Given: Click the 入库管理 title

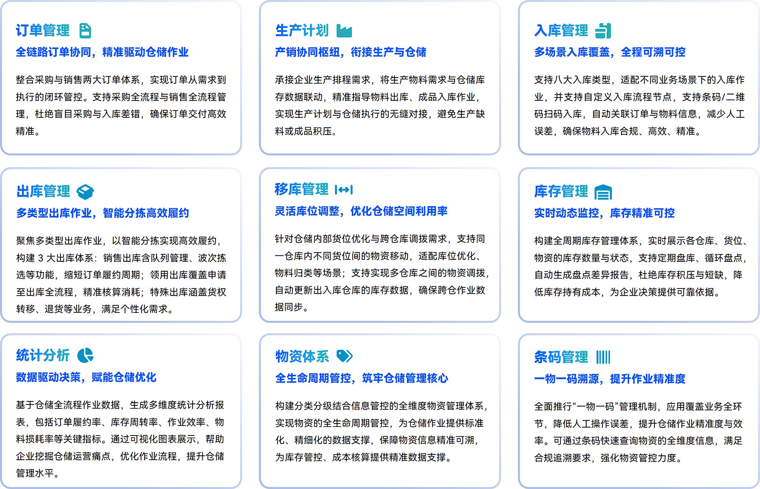Looking at the screenshot, I should pyautogui.click(x=562, y=31).
